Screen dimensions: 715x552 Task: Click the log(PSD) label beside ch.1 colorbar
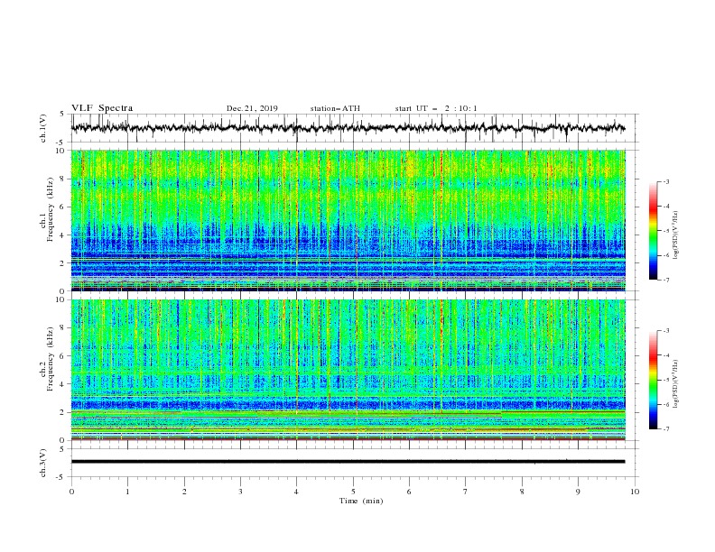(676, 235)
